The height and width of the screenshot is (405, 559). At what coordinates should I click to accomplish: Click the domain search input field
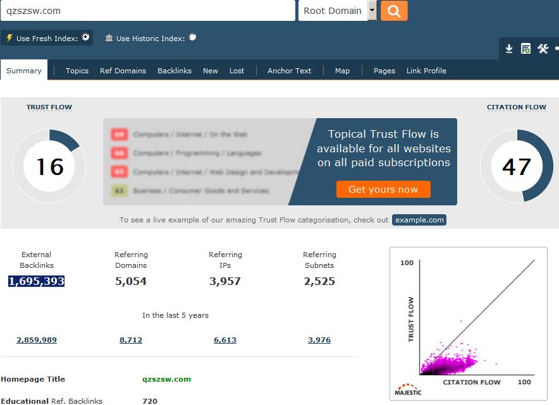click(148, 11)
